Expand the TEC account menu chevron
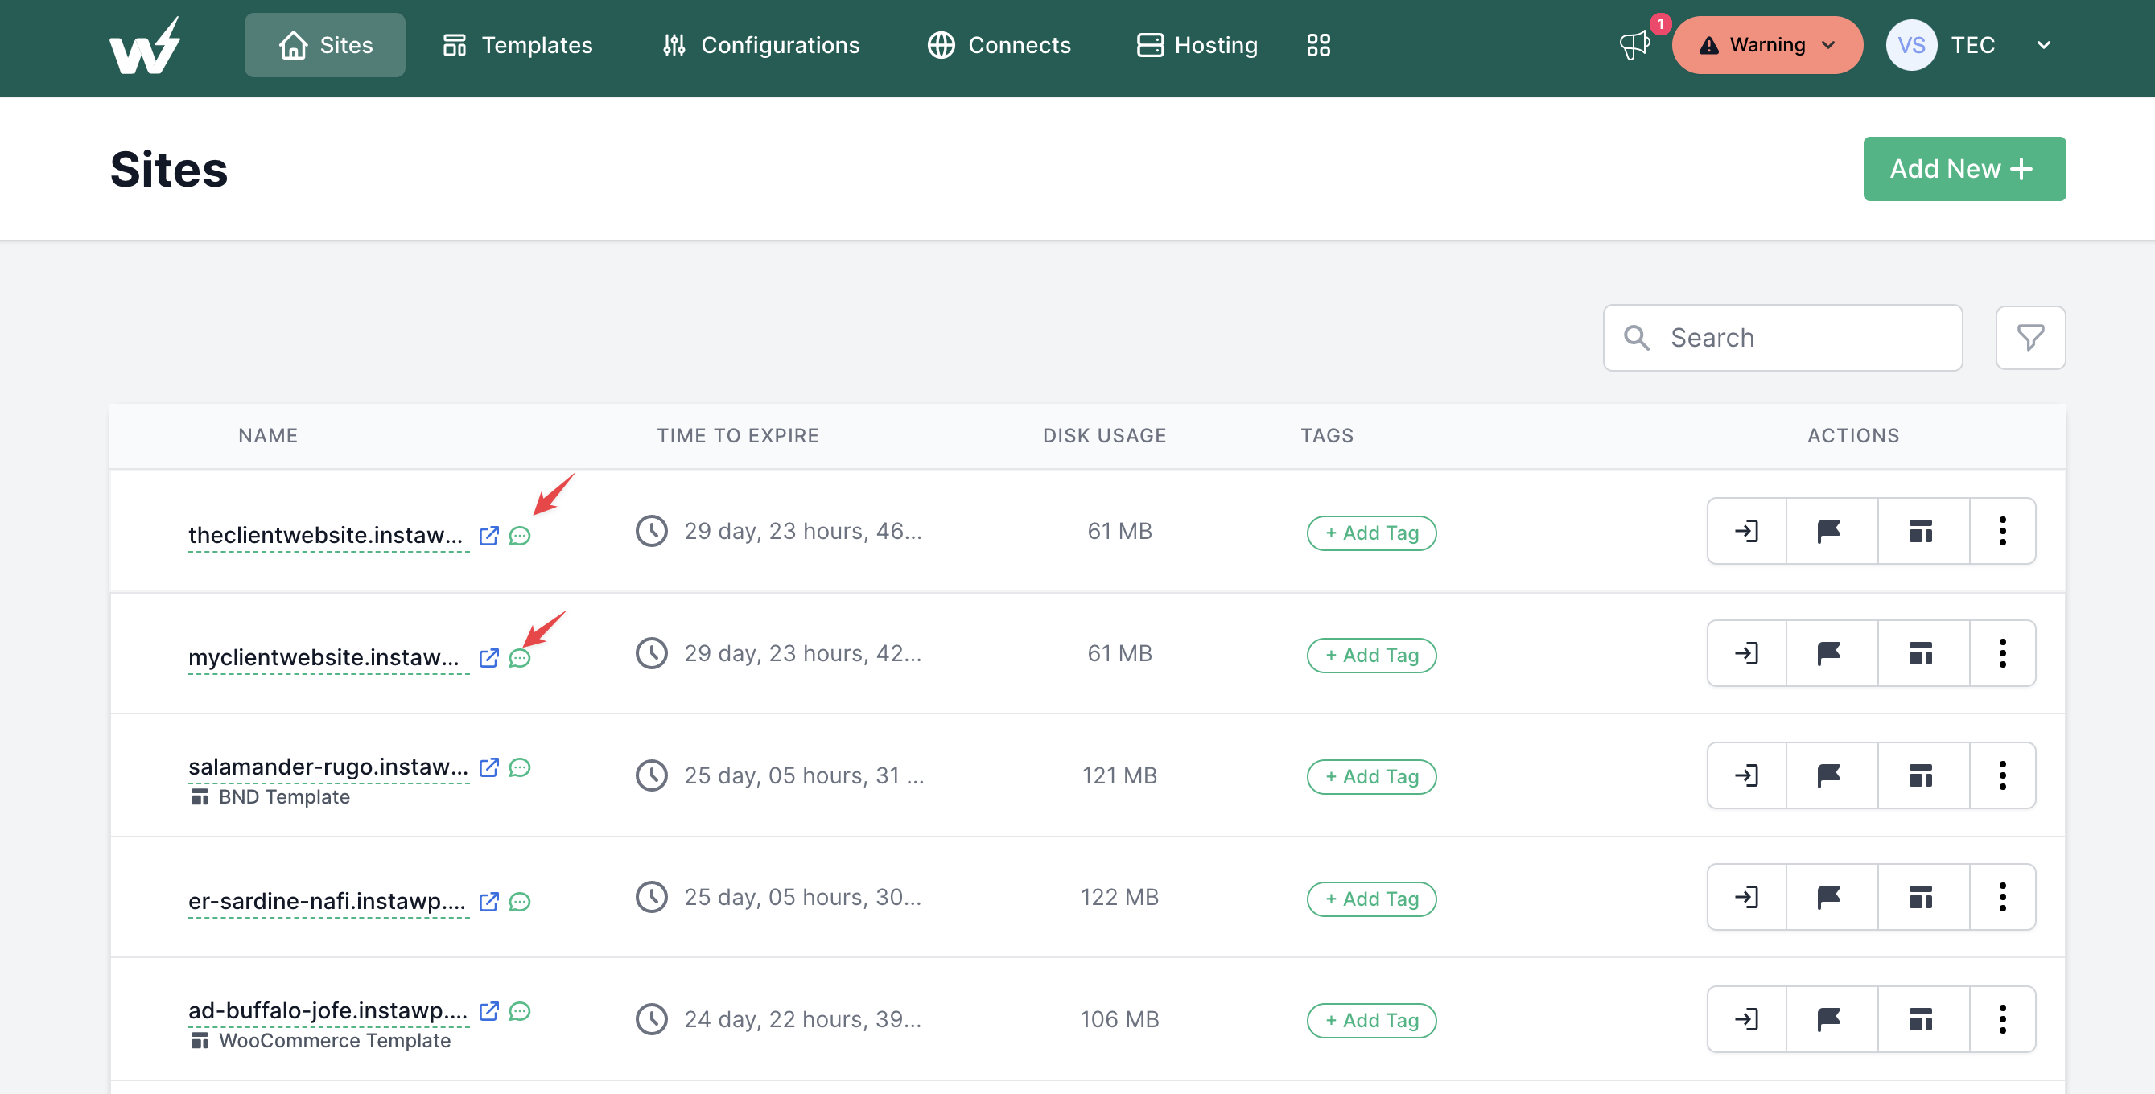 pos(2043,45)
